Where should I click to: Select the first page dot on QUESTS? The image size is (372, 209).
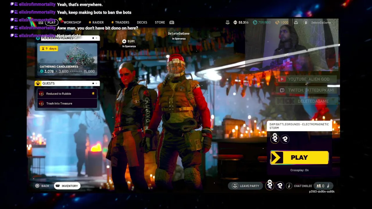pyautogui.click(x=93, y=83)
